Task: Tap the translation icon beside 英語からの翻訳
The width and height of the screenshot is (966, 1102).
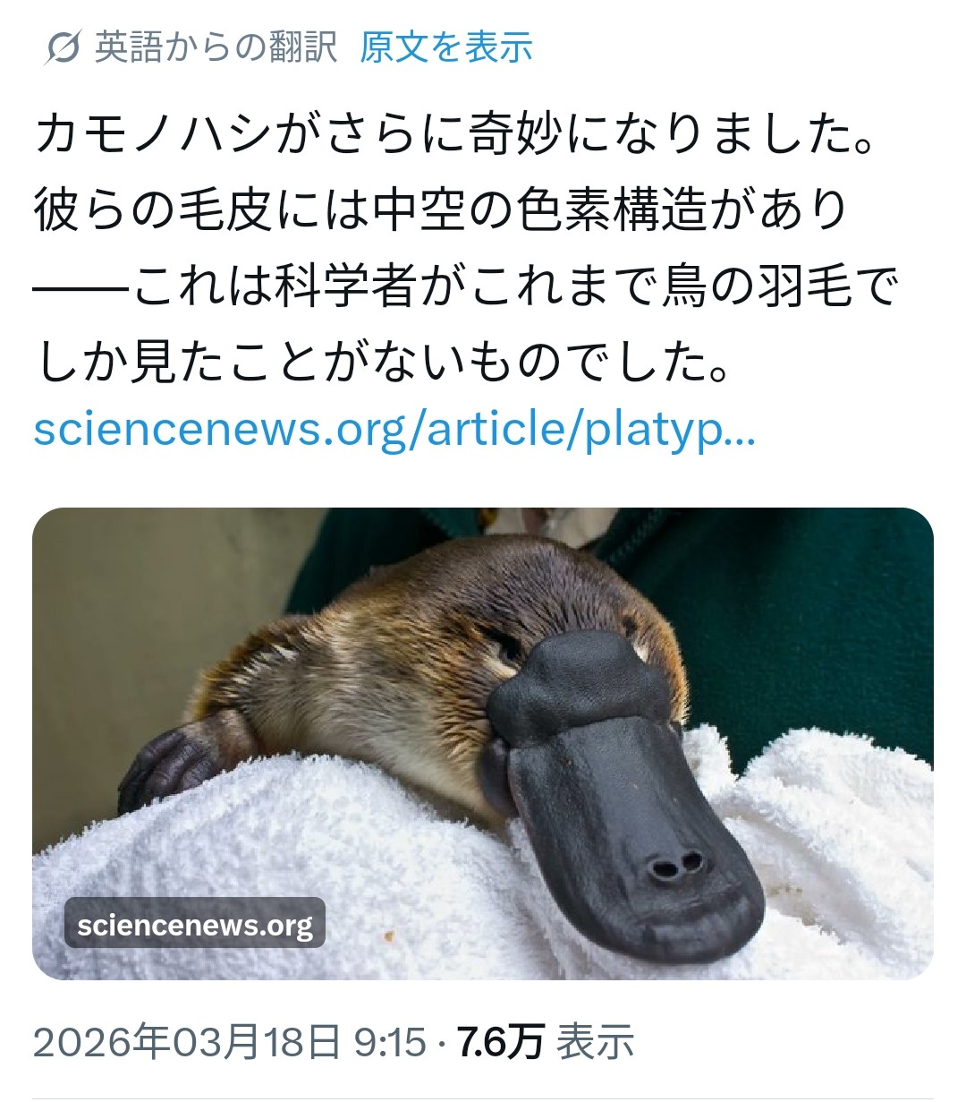Action: click(64, 47)
